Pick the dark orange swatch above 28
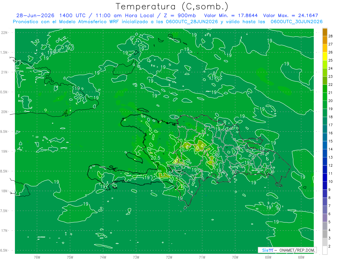The image size is (338, 261). (x=325, y=32)
